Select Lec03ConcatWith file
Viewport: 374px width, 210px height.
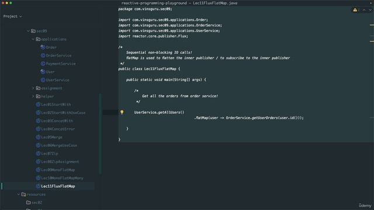point(57,121)
